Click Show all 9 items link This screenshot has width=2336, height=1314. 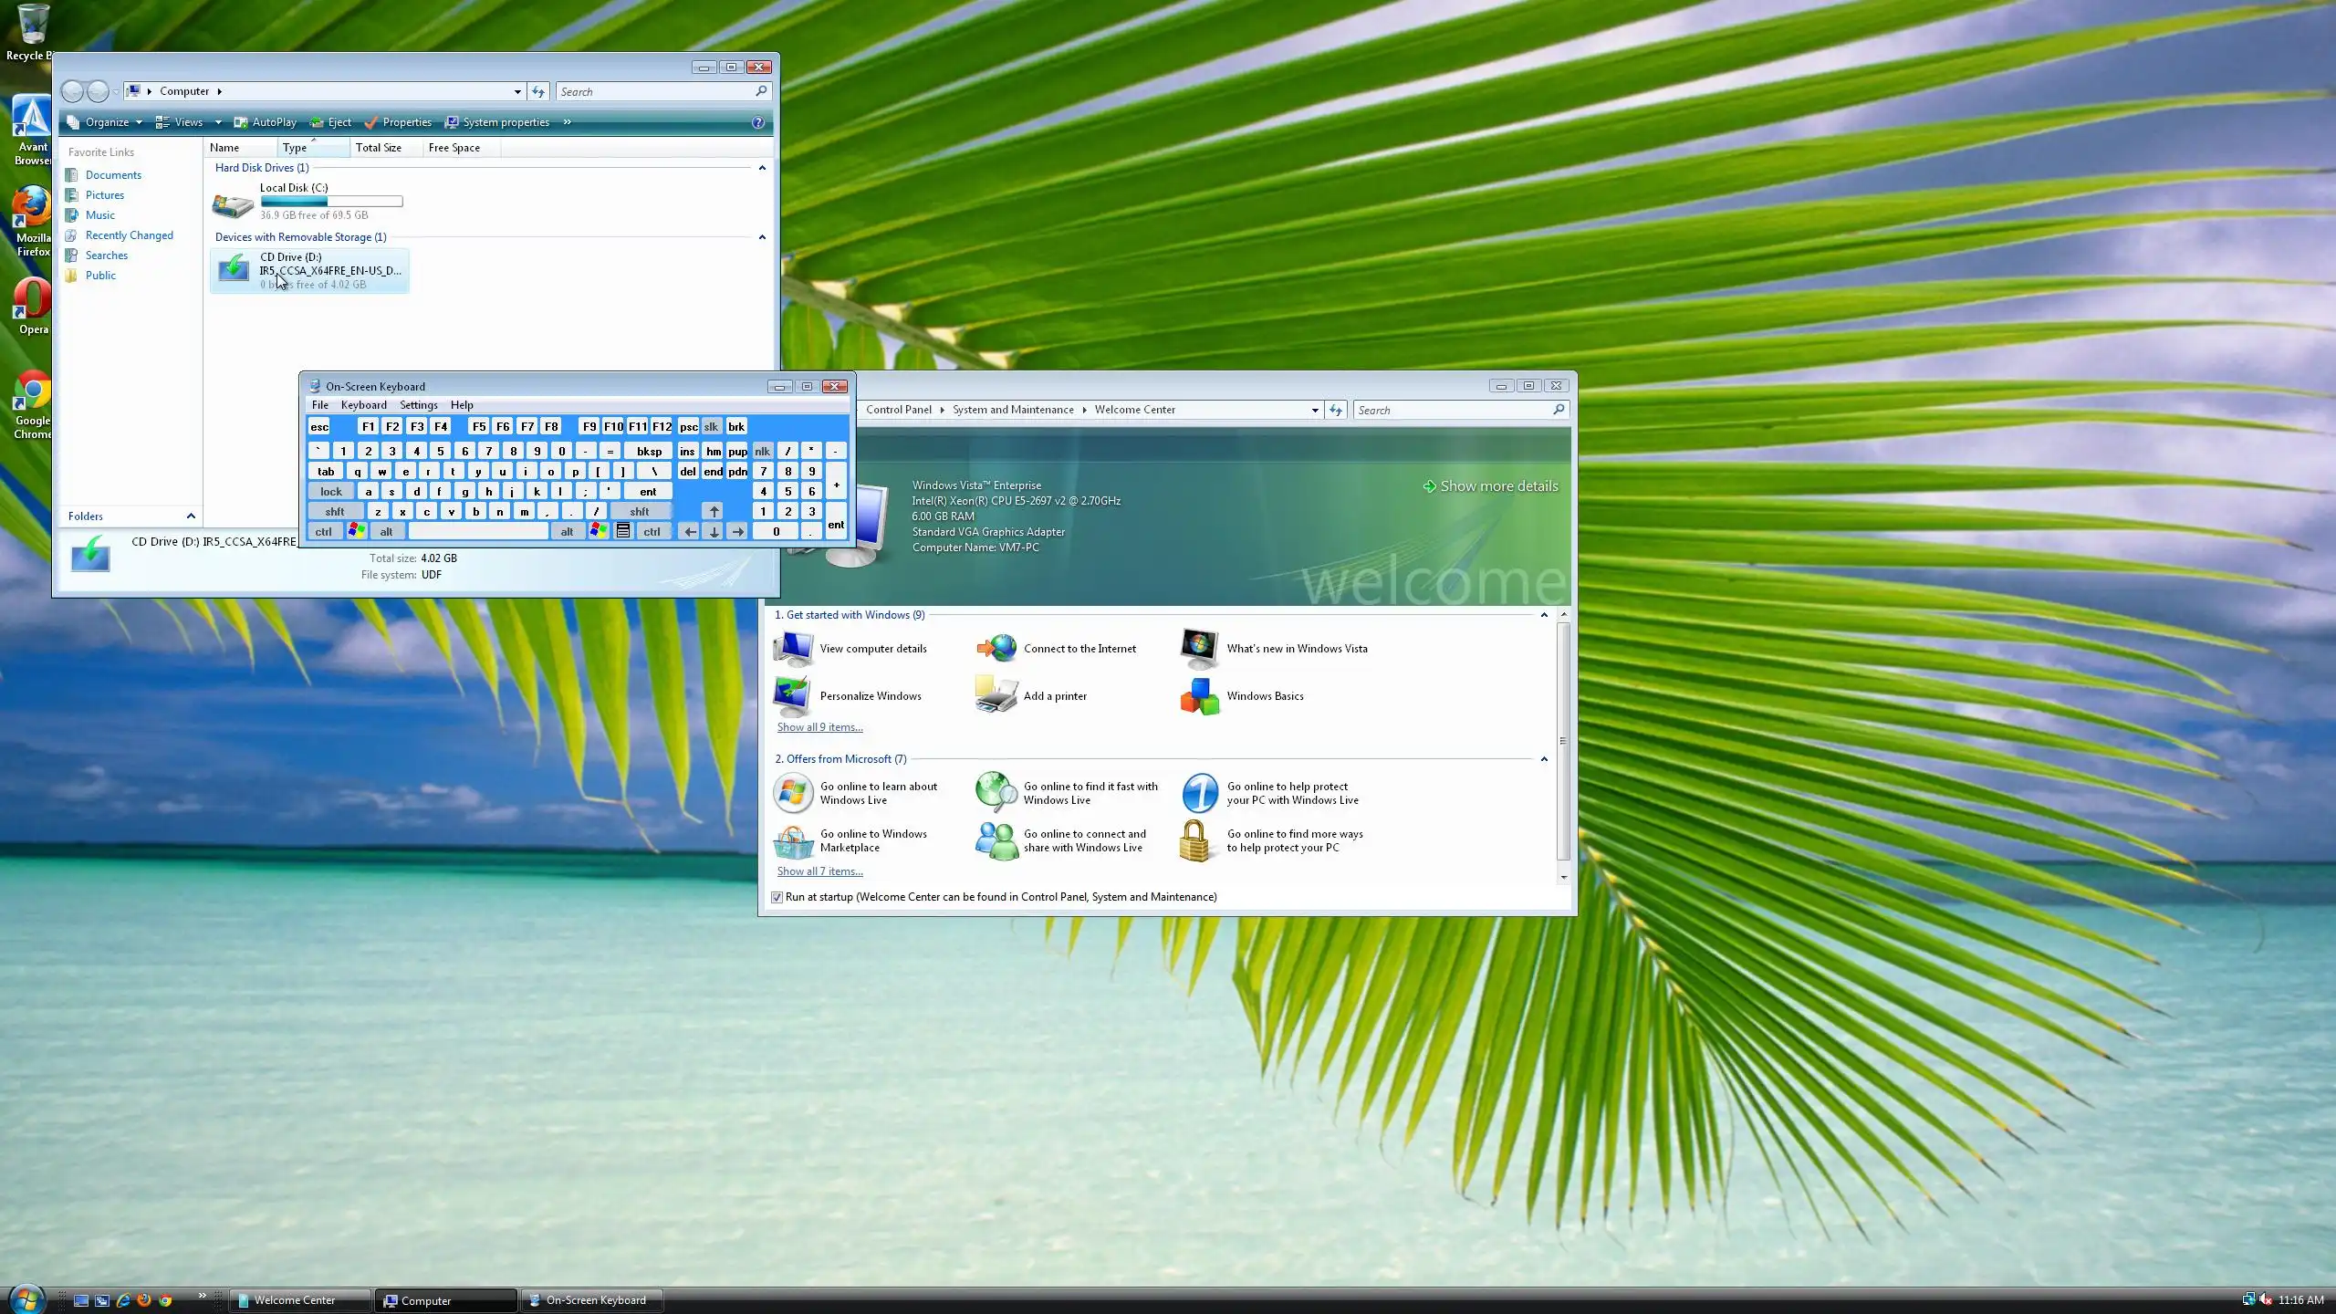click(819, 727)
